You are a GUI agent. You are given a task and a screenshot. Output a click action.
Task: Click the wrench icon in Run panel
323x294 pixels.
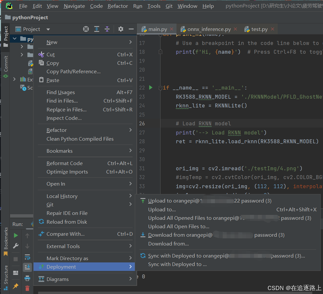click(x=16, y=245)
